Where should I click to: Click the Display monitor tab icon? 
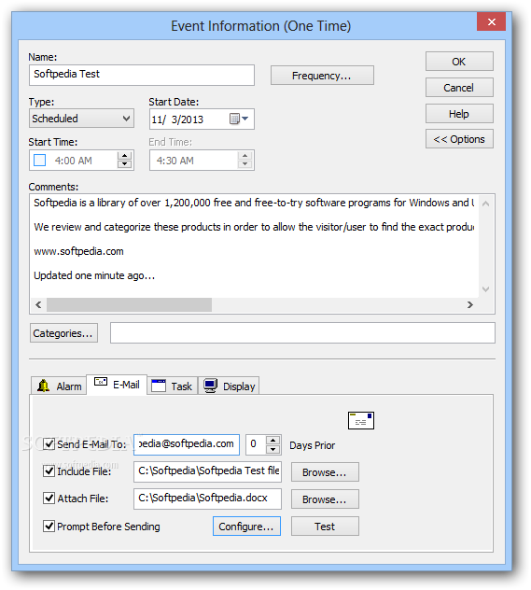click(x=210, y=386)
